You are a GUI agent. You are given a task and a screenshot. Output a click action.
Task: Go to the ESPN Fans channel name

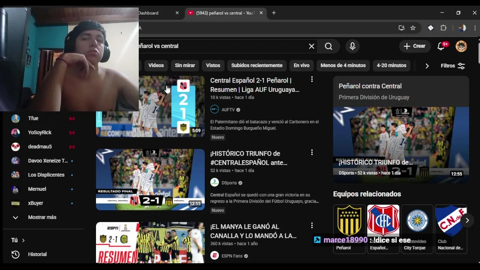[x=232, y=256]
